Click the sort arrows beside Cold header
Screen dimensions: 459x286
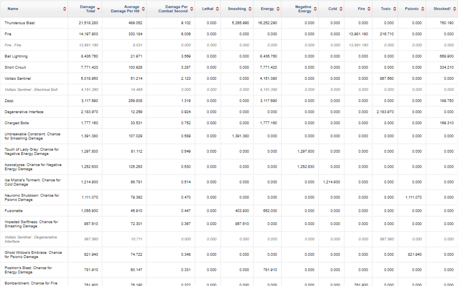(x=341, y=9)
